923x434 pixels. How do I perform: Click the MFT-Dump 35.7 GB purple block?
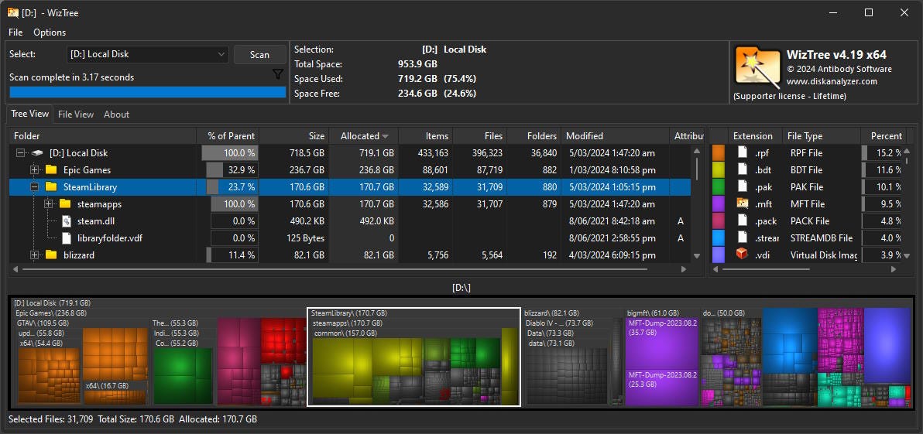pos(662,343)
